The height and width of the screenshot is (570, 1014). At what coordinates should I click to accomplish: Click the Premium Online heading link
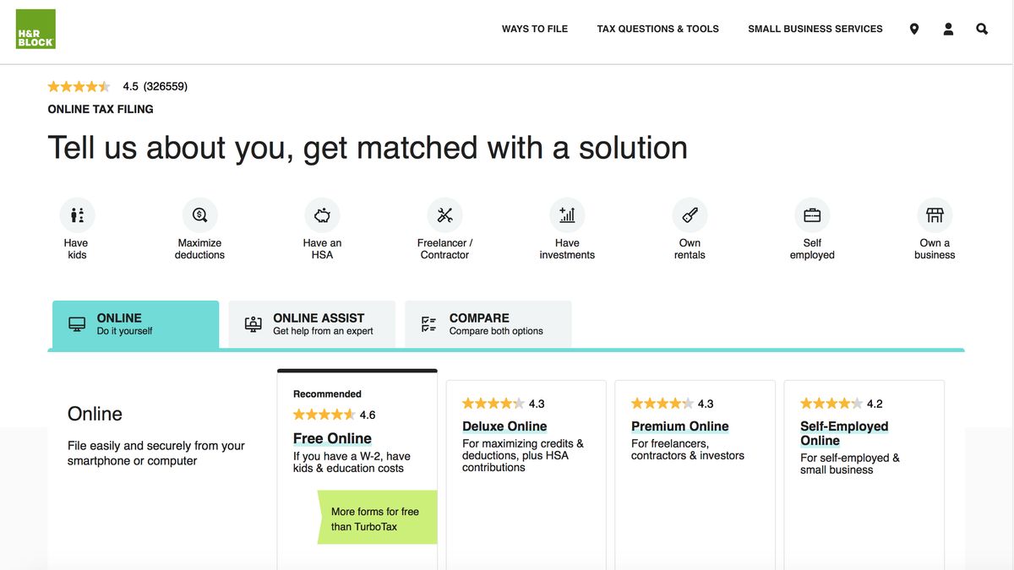click(679, 426)
